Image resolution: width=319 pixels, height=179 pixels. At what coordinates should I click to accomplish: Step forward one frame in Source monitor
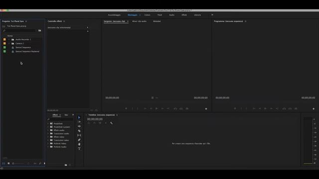point(162,109)
